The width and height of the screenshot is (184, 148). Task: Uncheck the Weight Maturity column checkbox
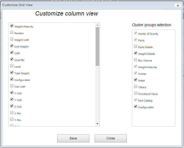point(12,26)
